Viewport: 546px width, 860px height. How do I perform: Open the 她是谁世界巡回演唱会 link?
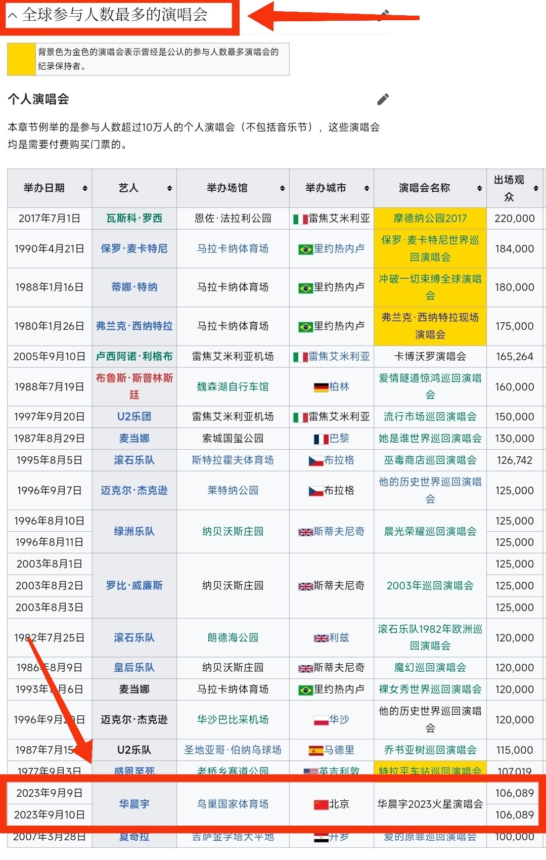[x=430, y=439]
